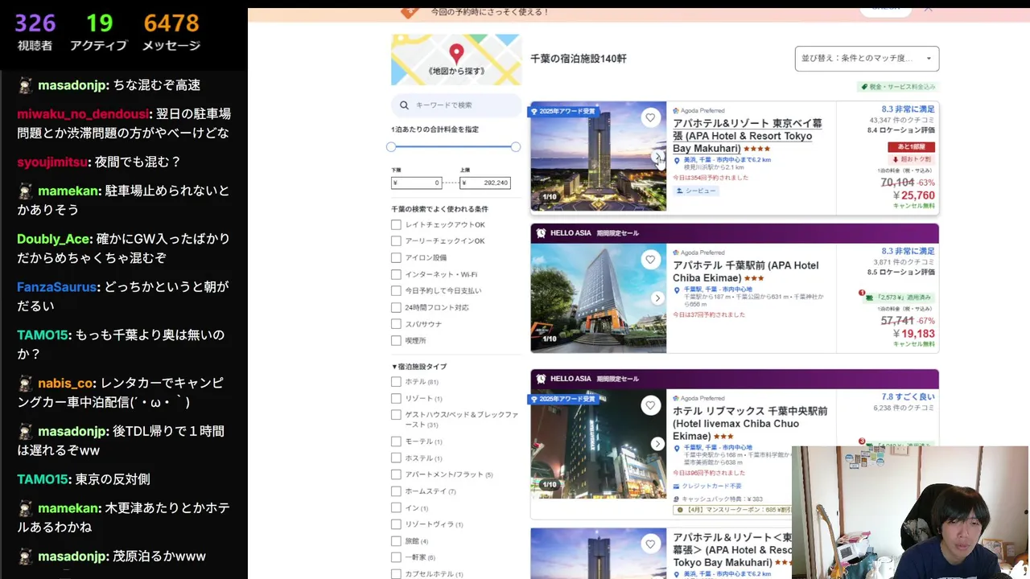Click the HELLO ASIA alarm clock icon above APA Chiba Ekimae
The width and height of the screenshot is (1030, 579).
pyautogui.click(x=541, y=233)
